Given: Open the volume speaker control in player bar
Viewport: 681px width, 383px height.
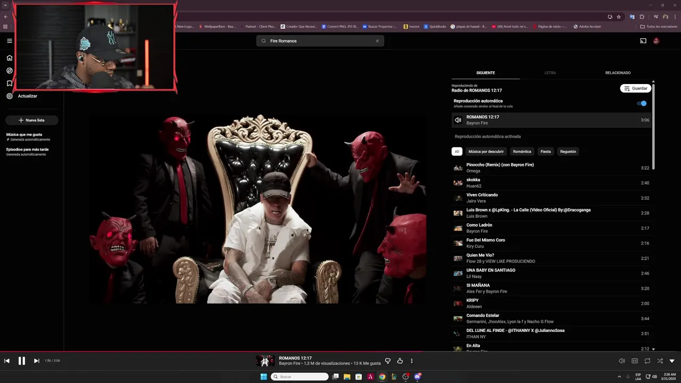Looking at the screenshot, I should pyautogui.click(x=622, y=361).
